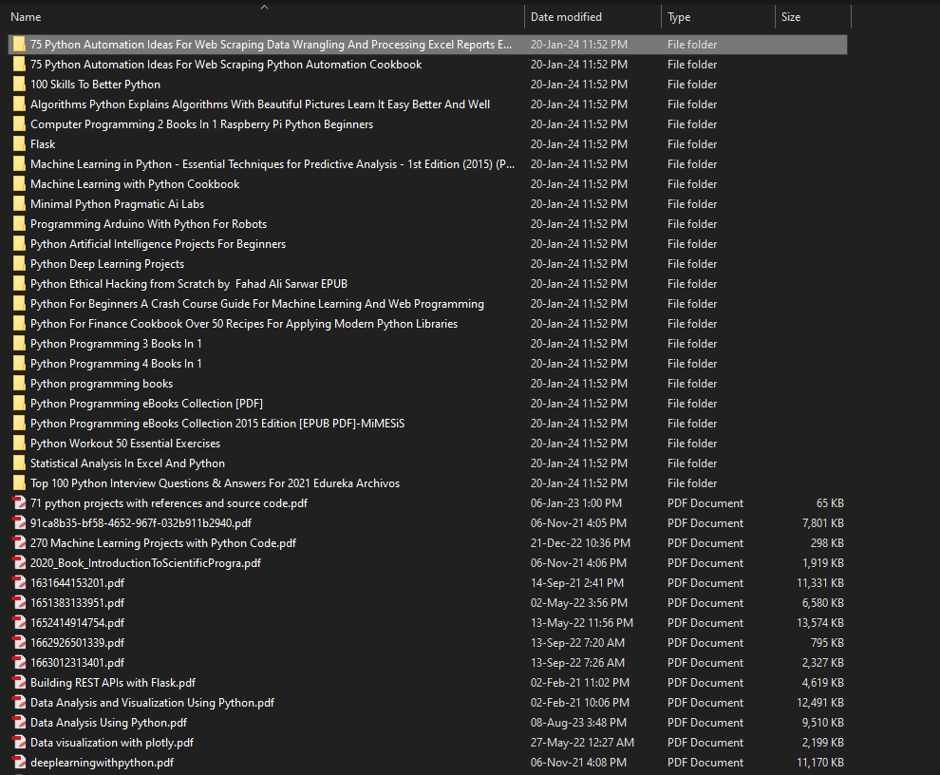
Task: Select Minimal Python Pragmatic Ai Labs folder icon
Action: point(20,204)
